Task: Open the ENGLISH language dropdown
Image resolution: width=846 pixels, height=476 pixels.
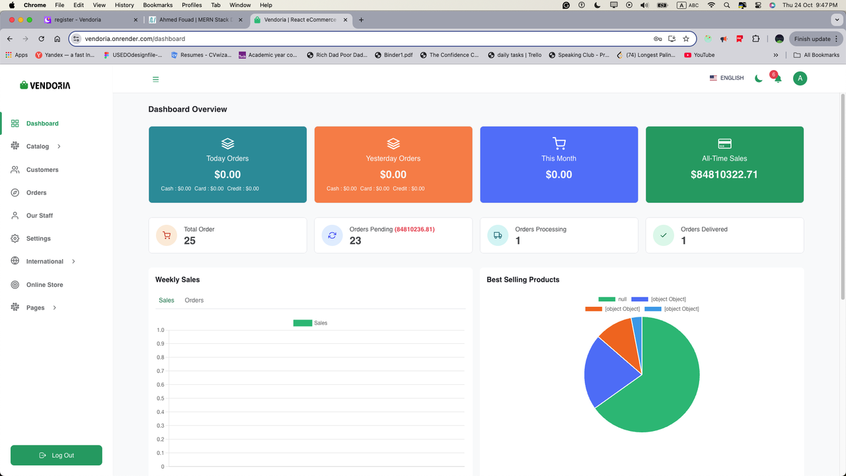Action: pyautogui.click(x=726, y=78)
